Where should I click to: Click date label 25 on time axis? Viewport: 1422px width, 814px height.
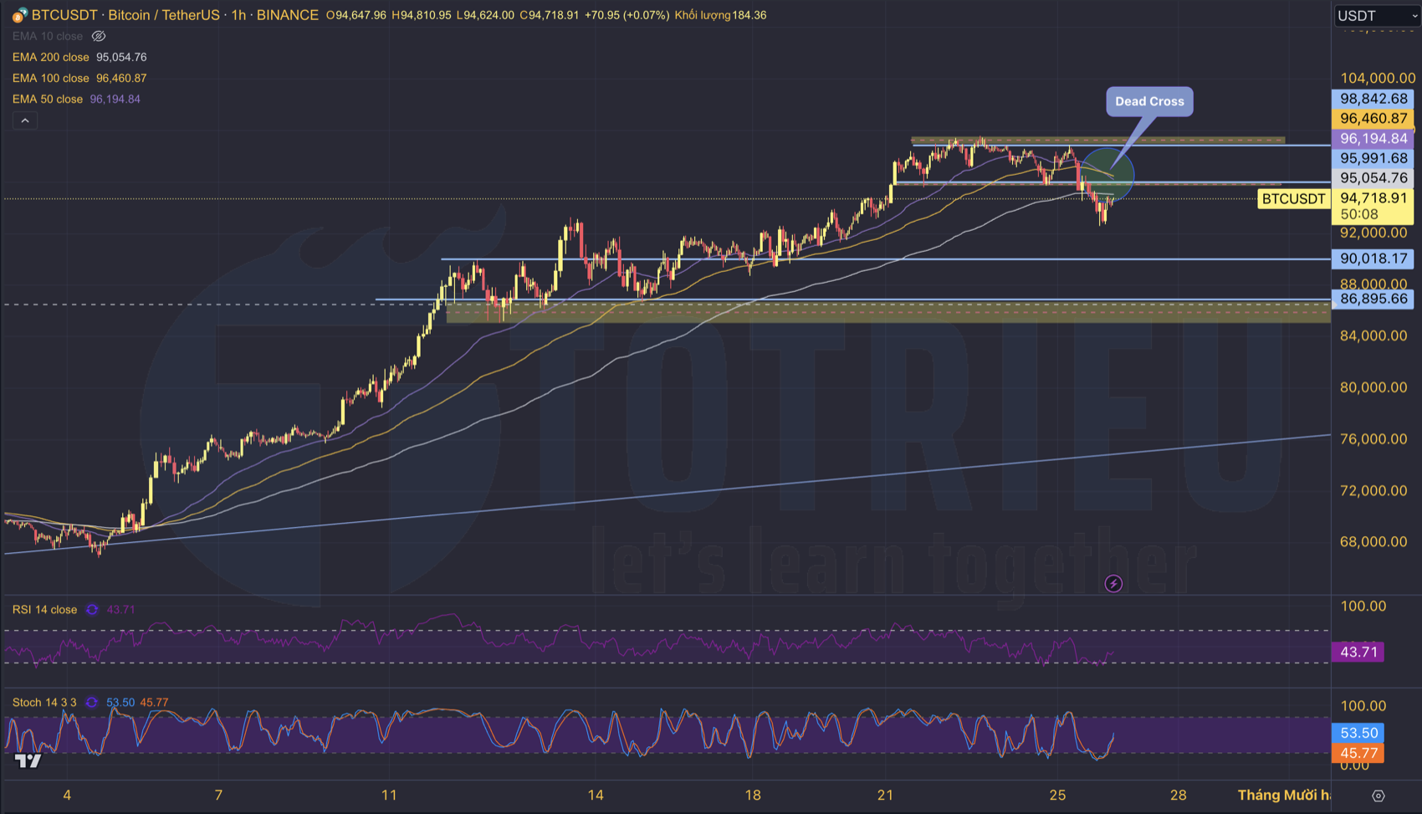pyautogui.click(x=1058, y=796)
